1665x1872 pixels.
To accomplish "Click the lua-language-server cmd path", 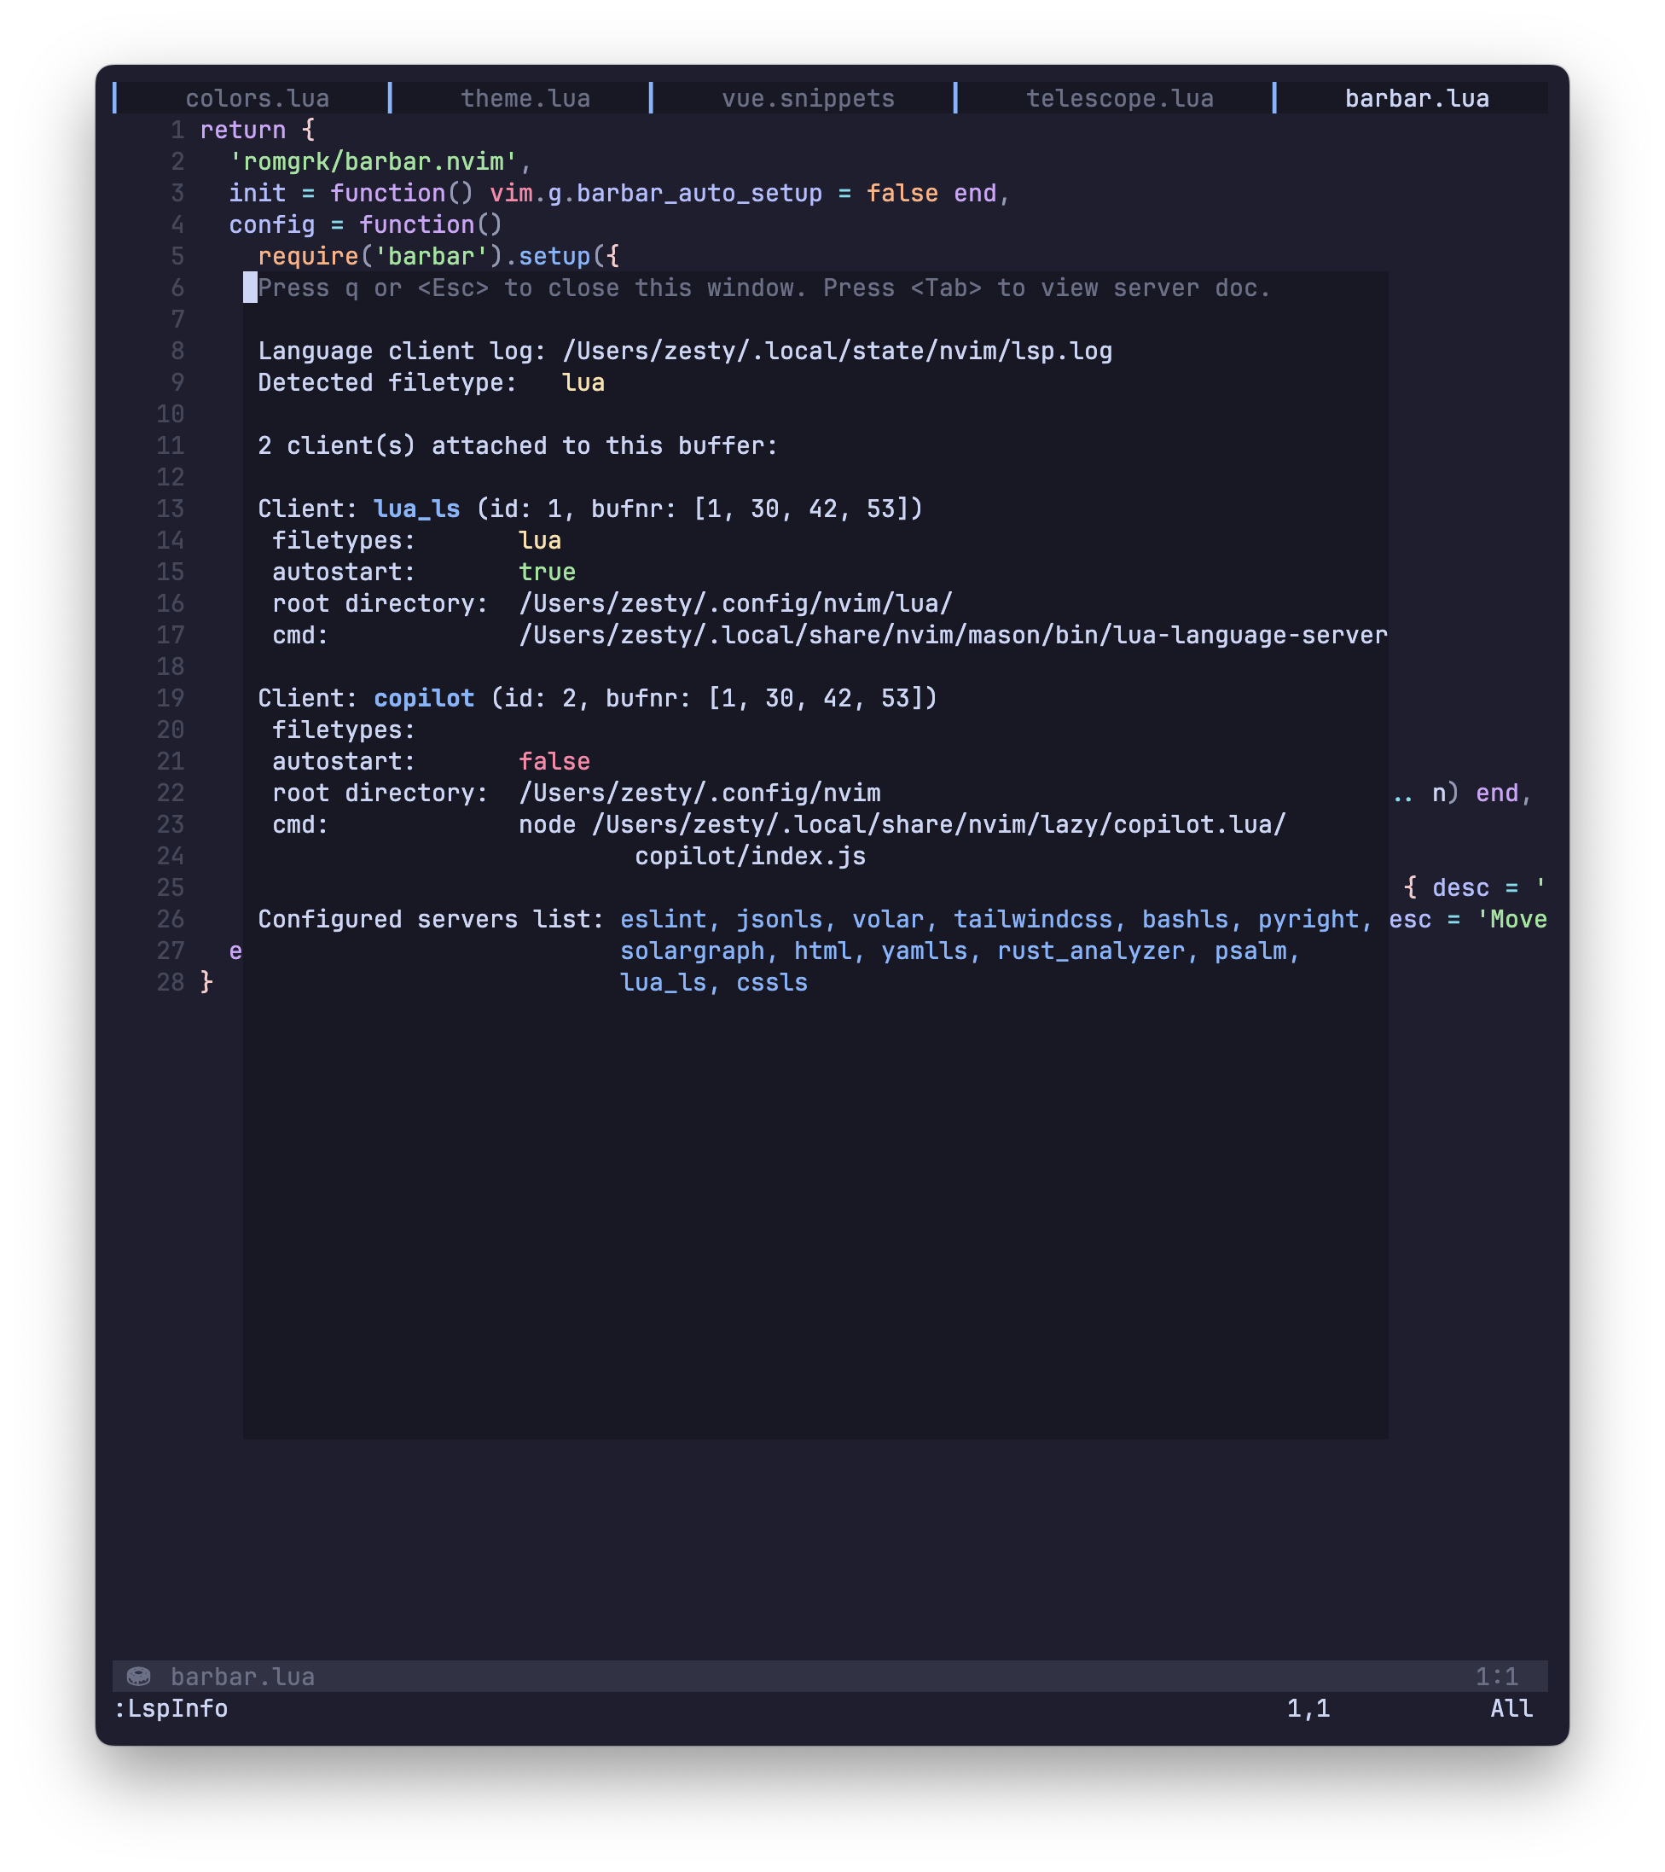I will click(952, 635).
